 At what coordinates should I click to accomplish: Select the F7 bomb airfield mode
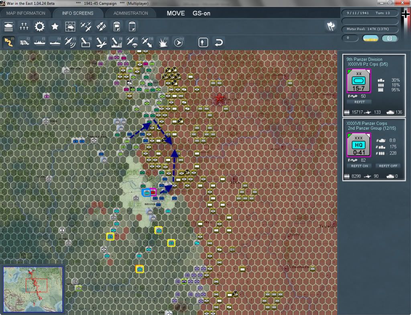click(101, 42)
